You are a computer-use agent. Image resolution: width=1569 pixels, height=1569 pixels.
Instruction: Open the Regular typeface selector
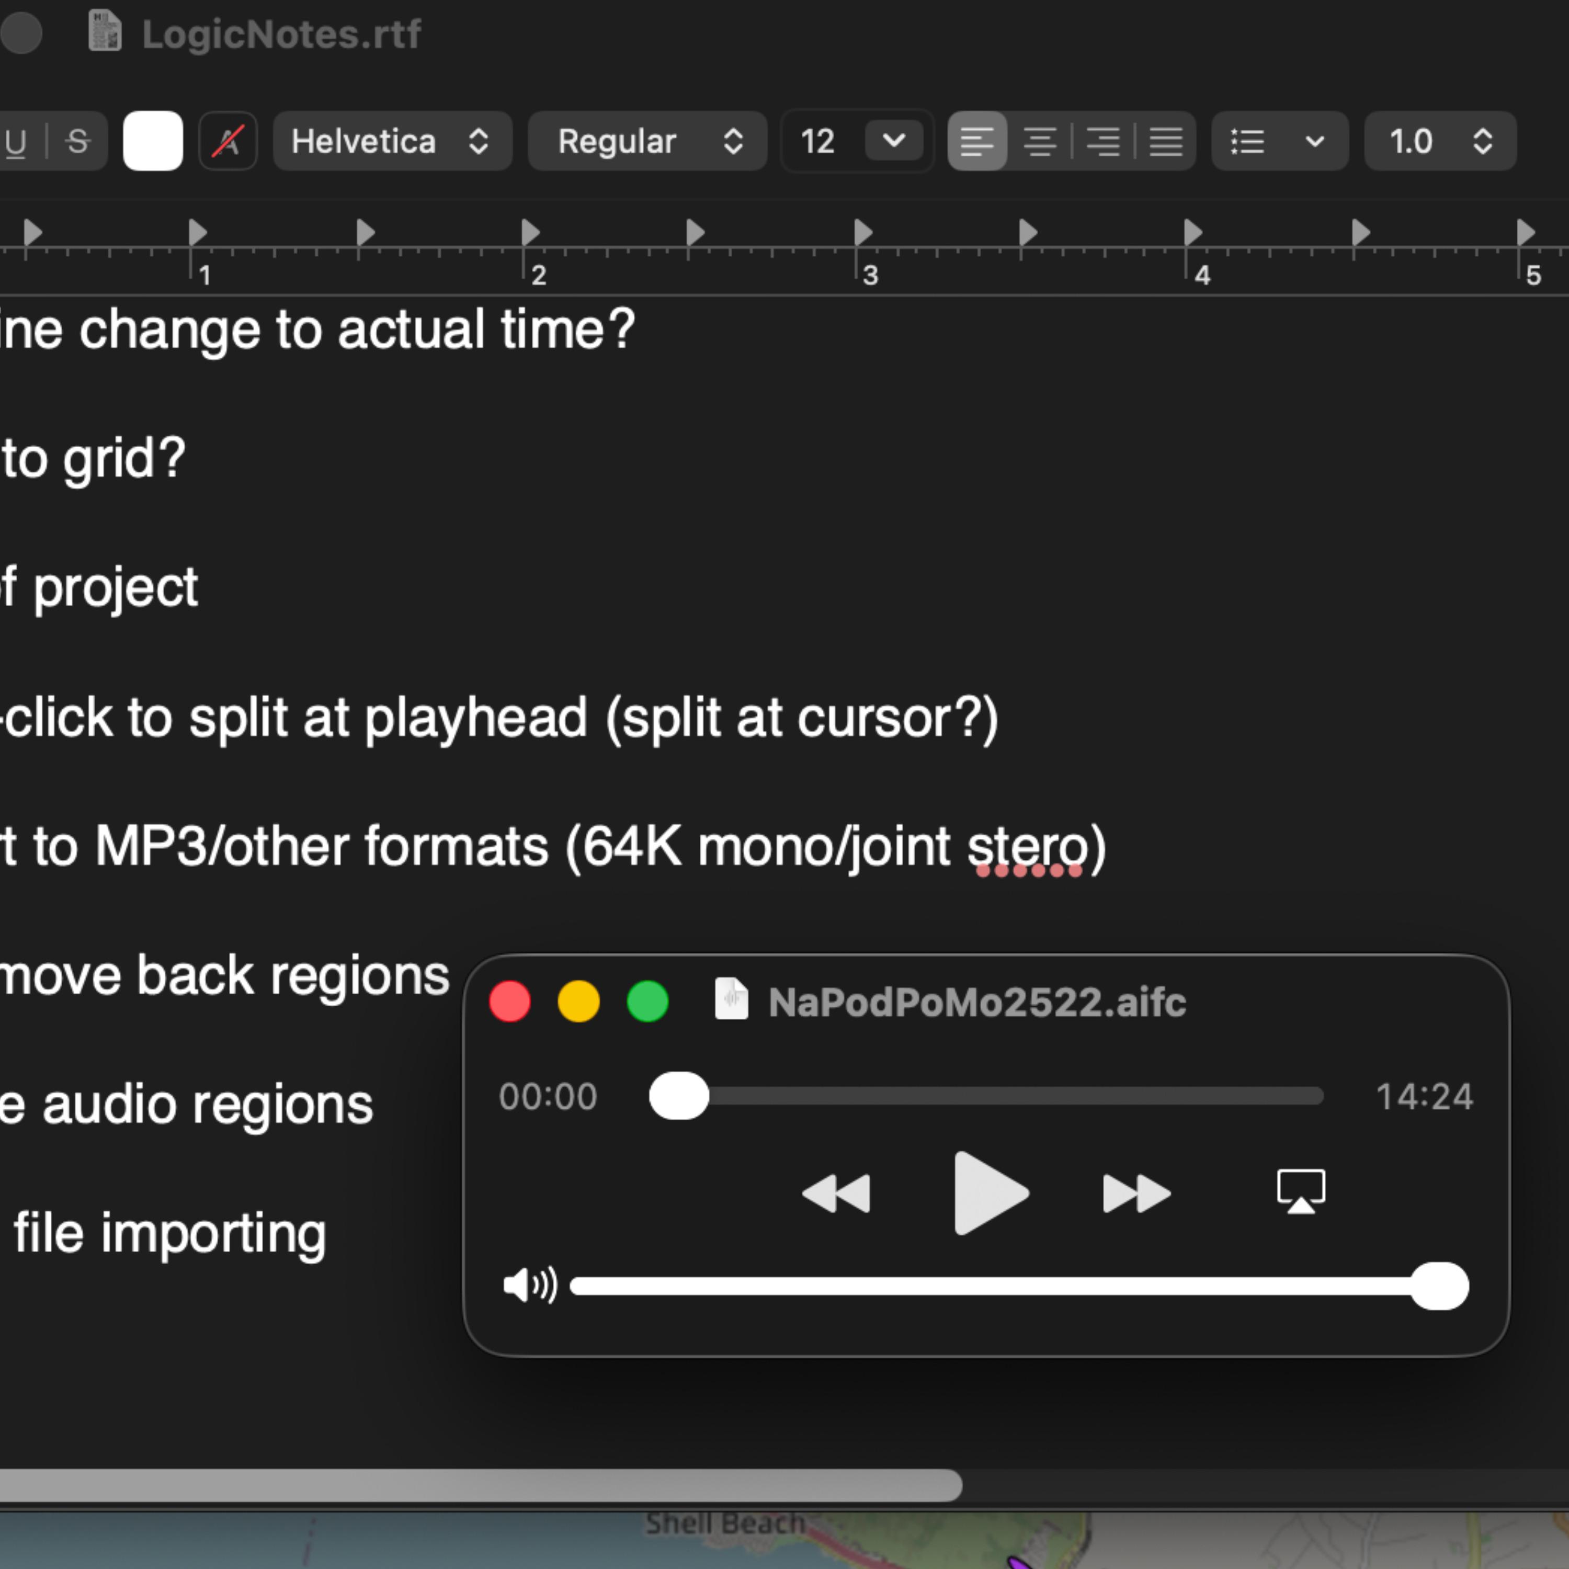coord(646,141)
